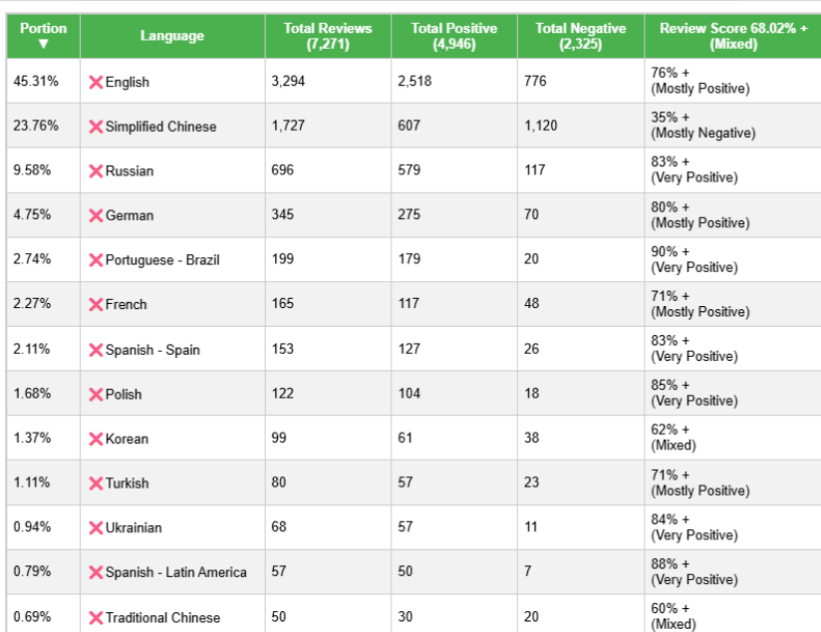The height and width of the screenshot is (632, 821).
Task: Sort by the Total Negative column header
Action: click(581, 36)
